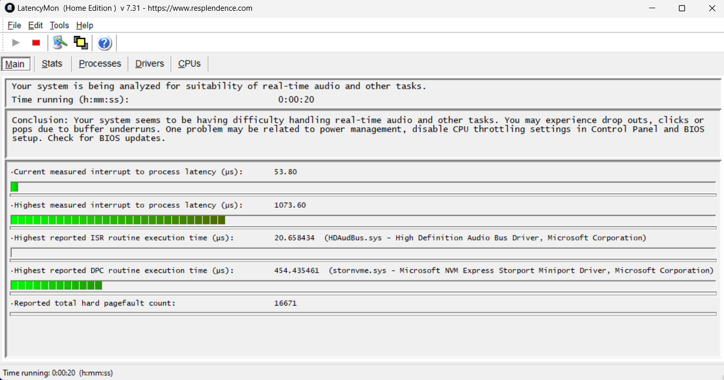Open the Edit menu
The width and height of the screenshot is (724, 380).
(x=35, y=25)
